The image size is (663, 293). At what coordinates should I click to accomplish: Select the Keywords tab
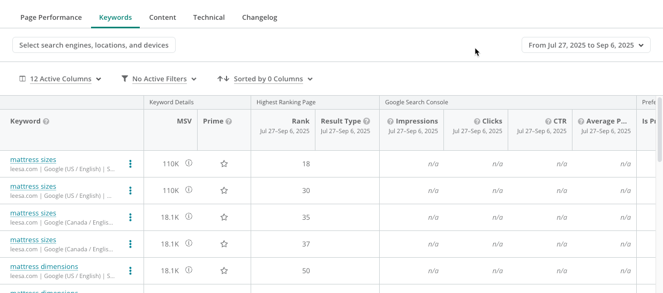click(115, 17)
